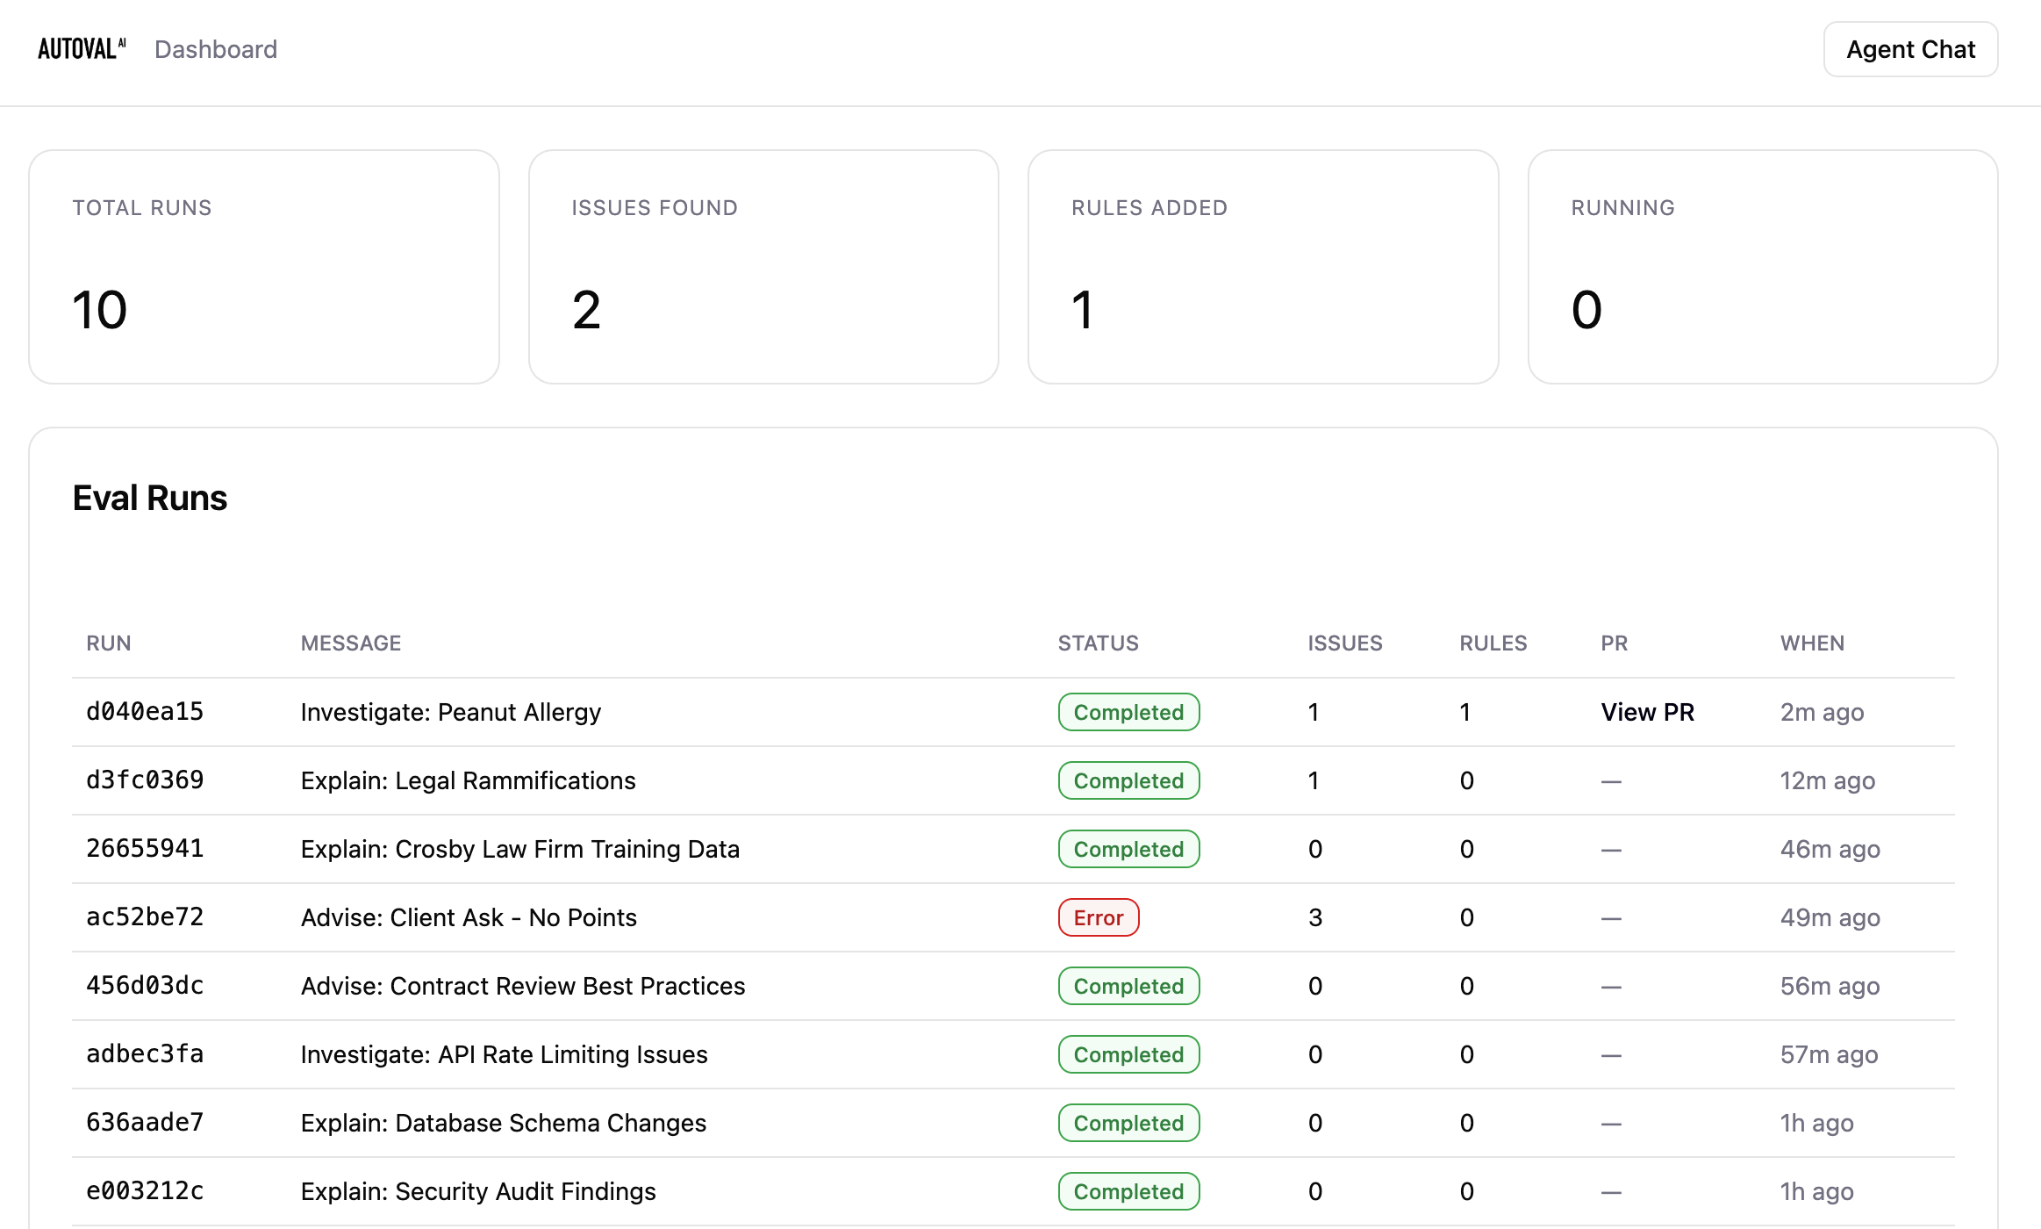Open Investigate: API Rate Limiting Issues row
The height and width of the screenshot is (1229, 2041).
pyautogui.click(x=1013, y=1054)
